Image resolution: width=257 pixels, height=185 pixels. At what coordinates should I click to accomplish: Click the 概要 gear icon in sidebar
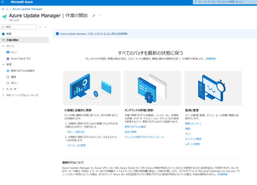[x=3, y=34]
